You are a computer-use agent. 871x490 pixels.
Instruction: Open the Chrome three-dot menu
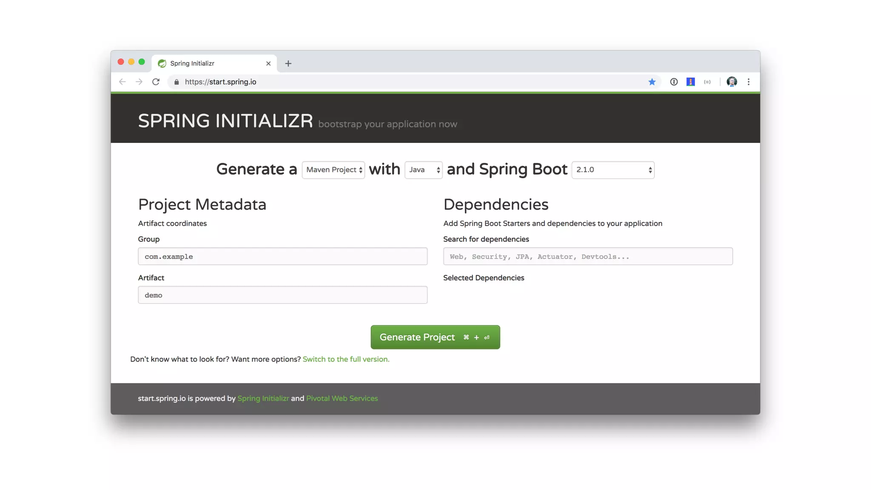click(749, 82)
